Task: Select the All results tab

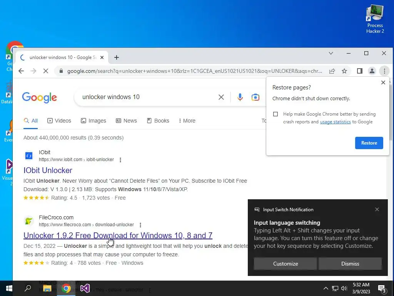Action: click(x=31, y=121)
